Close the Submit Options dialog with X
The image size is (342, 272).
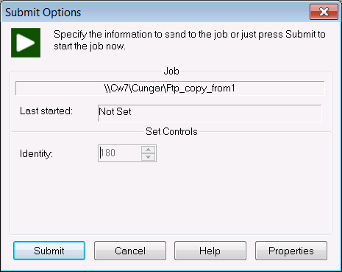coord(324,12)
